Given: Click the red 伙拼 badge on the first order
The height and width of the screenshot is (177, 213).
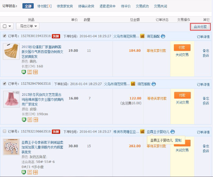Looking at the screenshot, I should point(56,36).
